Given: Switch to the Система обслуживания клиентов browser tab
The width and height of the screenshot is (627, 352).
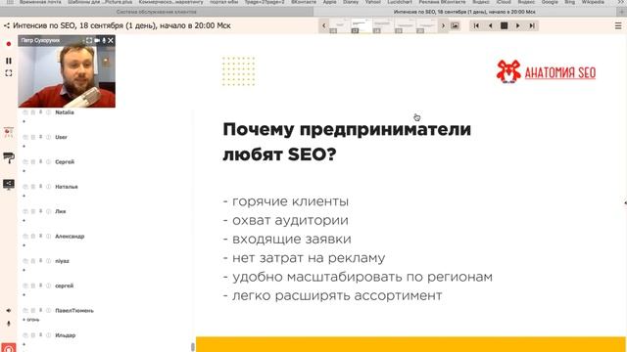Looking at the screenshot, I should click(157, 12).
